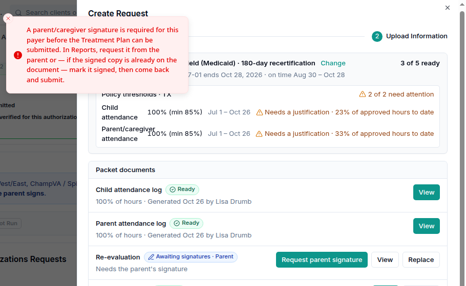Click the 'Re-evaluation' document title
This screenshot has height=286, width=466.
click(118, 257)
